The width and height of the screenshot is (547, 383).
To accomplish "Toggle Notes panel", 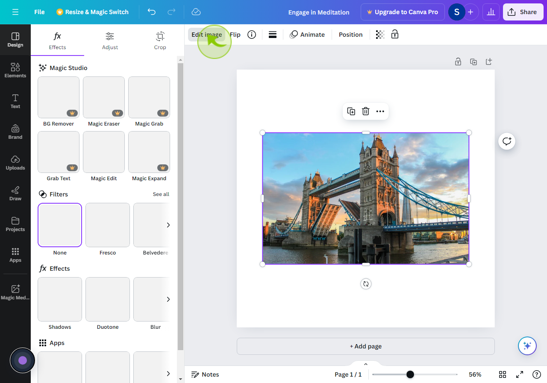I will [x=205, y=374].
